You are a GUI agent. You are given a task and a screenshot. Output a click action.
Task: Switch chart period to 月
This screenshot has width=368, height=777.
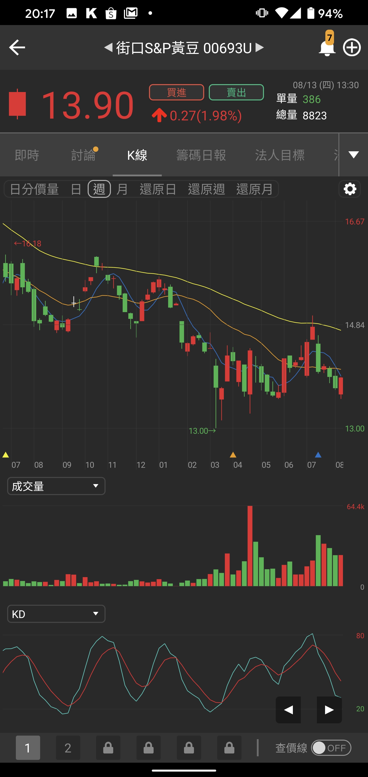click(x=122, y=189)
